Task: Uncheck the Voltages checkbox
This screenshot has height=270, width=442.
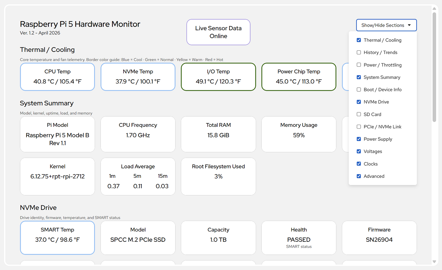Action: click(359, 151)
